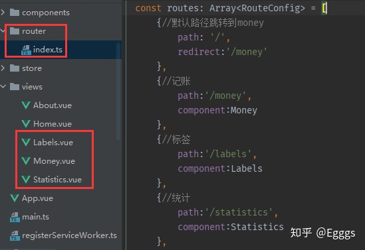Click the redirect property key
Image resolution: width=365 pixels, height=250 pixels.
click(x=199, y=52)
